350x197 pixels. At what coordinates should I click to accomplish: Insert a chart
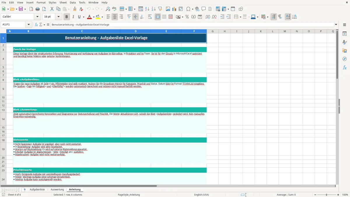click(x=174, y=9)
